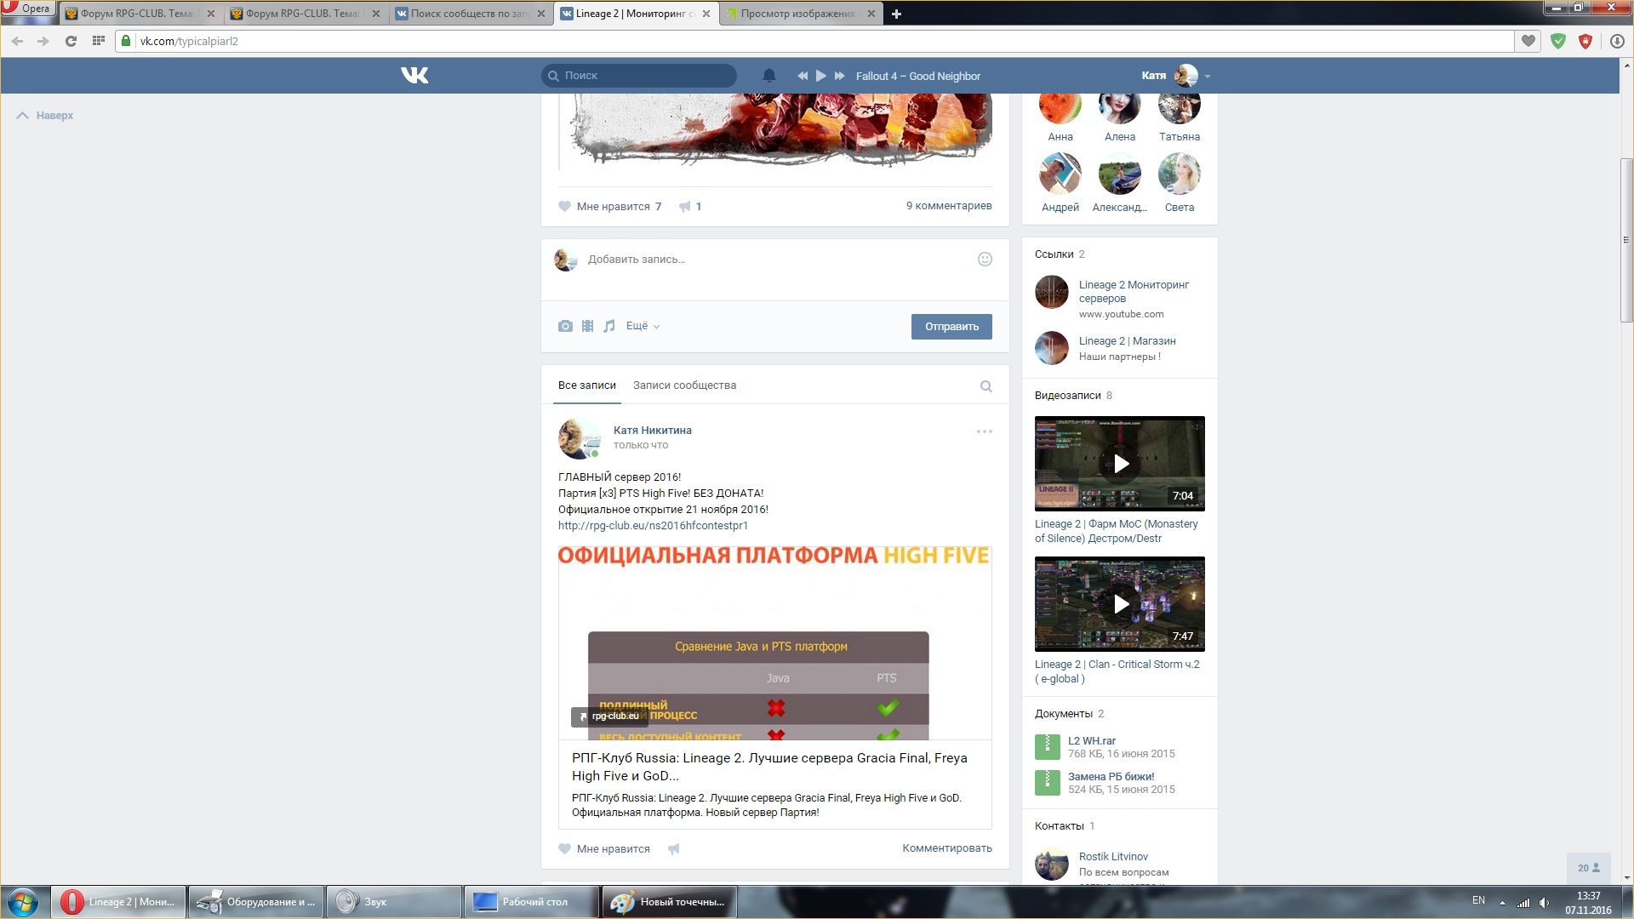Open the 9 комментариев link
This screenshot has height=919, width=1634.
pos(949,206)
